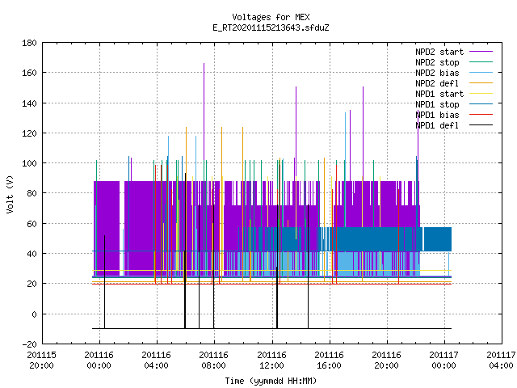
Task: Select the file name E_RT20201115213643.sfduZ
Action: coord(271,27)
